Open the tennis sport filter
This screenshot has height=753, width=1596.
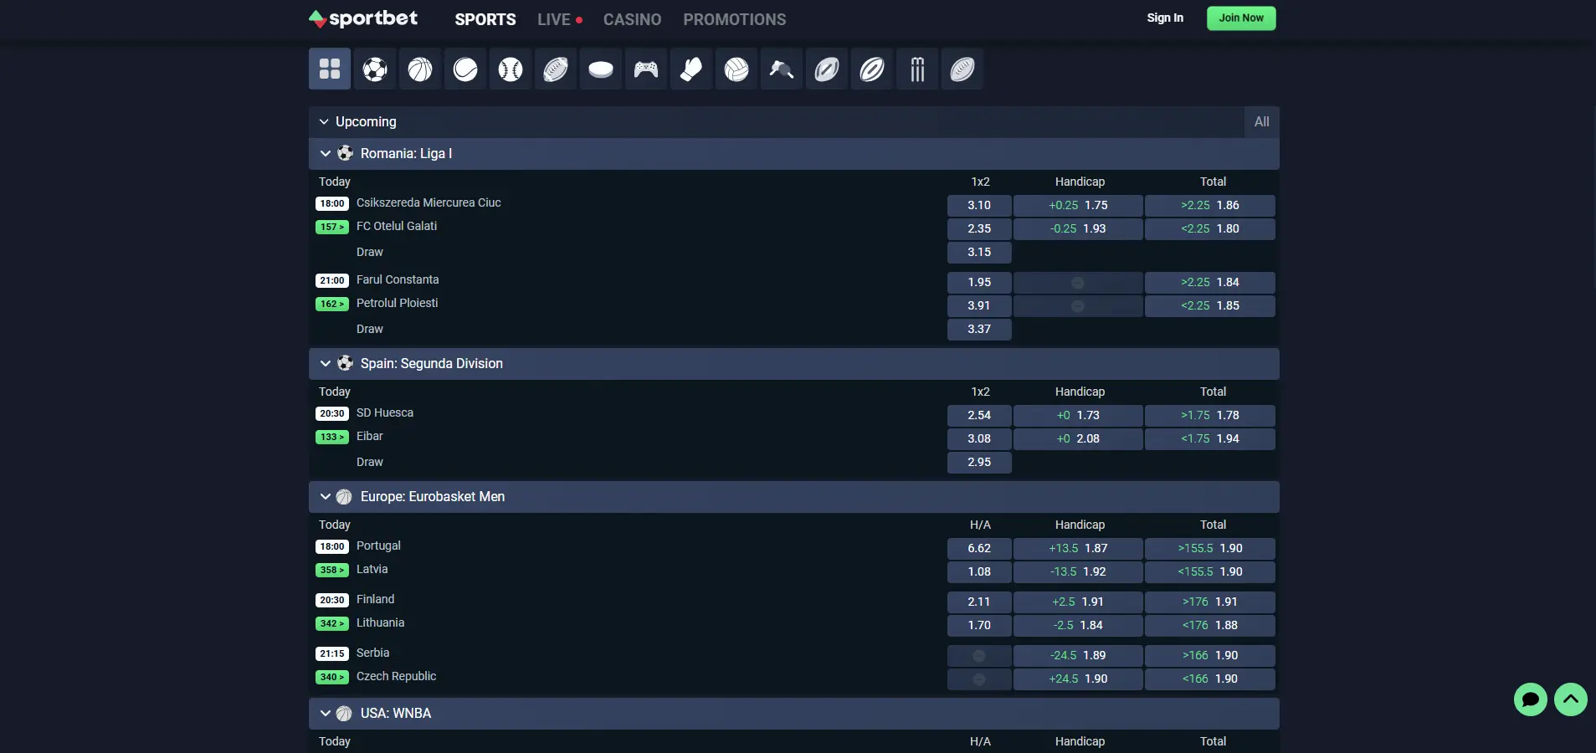[464, 69]
